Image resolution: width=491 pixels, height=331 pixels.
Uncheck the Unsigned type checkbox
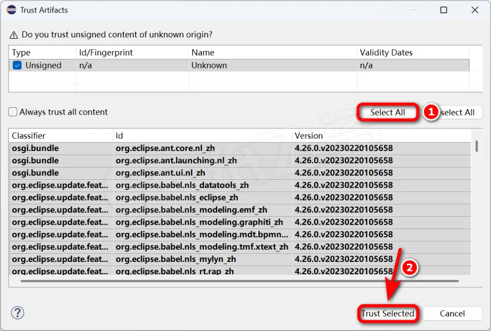(17, 65)
